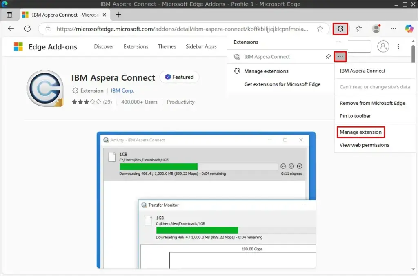418x276 pixels.
Task: Click the Microsoft logo in Edge Add-ons
Action: (18, 46)
